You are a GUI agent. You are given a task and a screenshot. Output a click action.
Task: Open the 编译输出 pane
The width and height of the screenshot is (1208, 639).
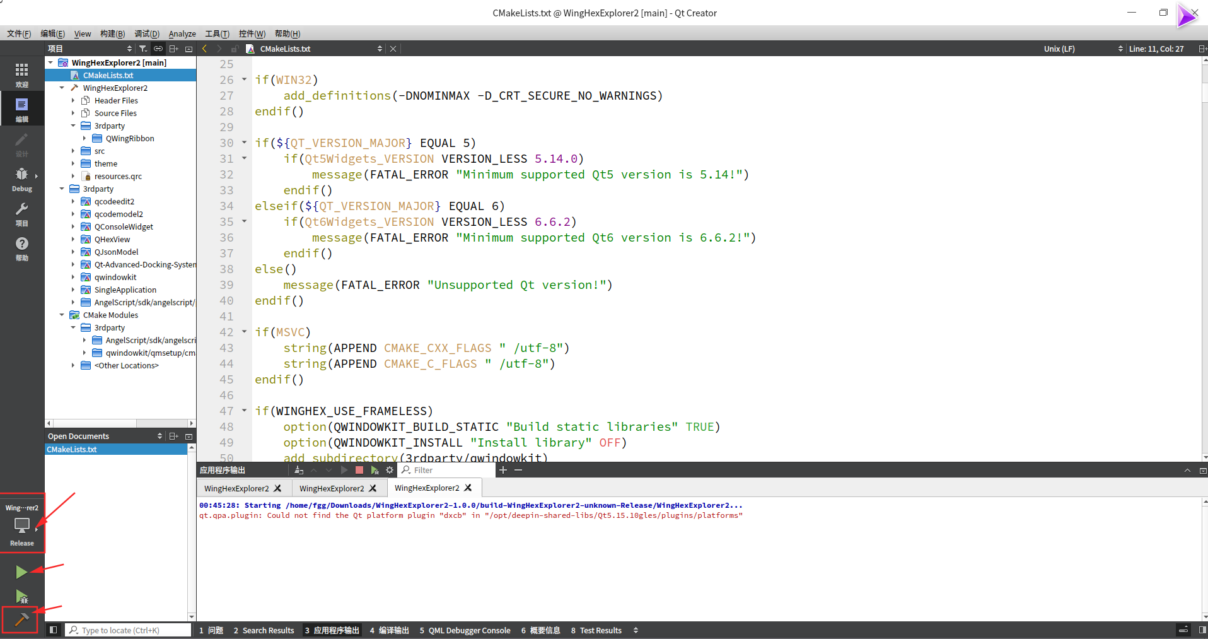click(x=389, y=630)
